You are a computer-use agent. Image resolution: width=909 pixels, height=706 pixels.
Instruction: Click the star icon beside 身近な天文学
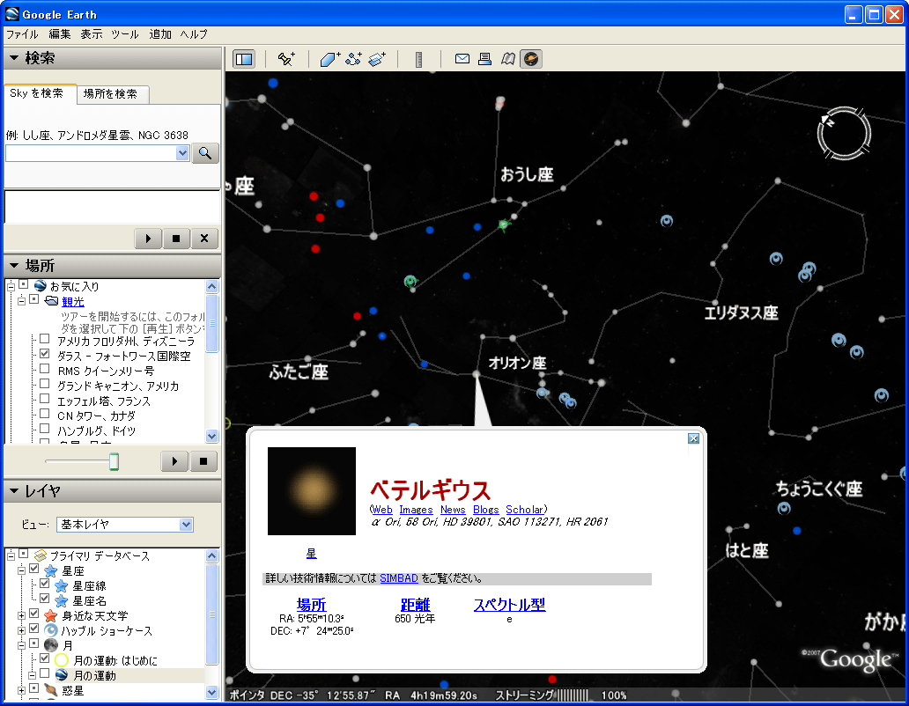tap(51, 615)
